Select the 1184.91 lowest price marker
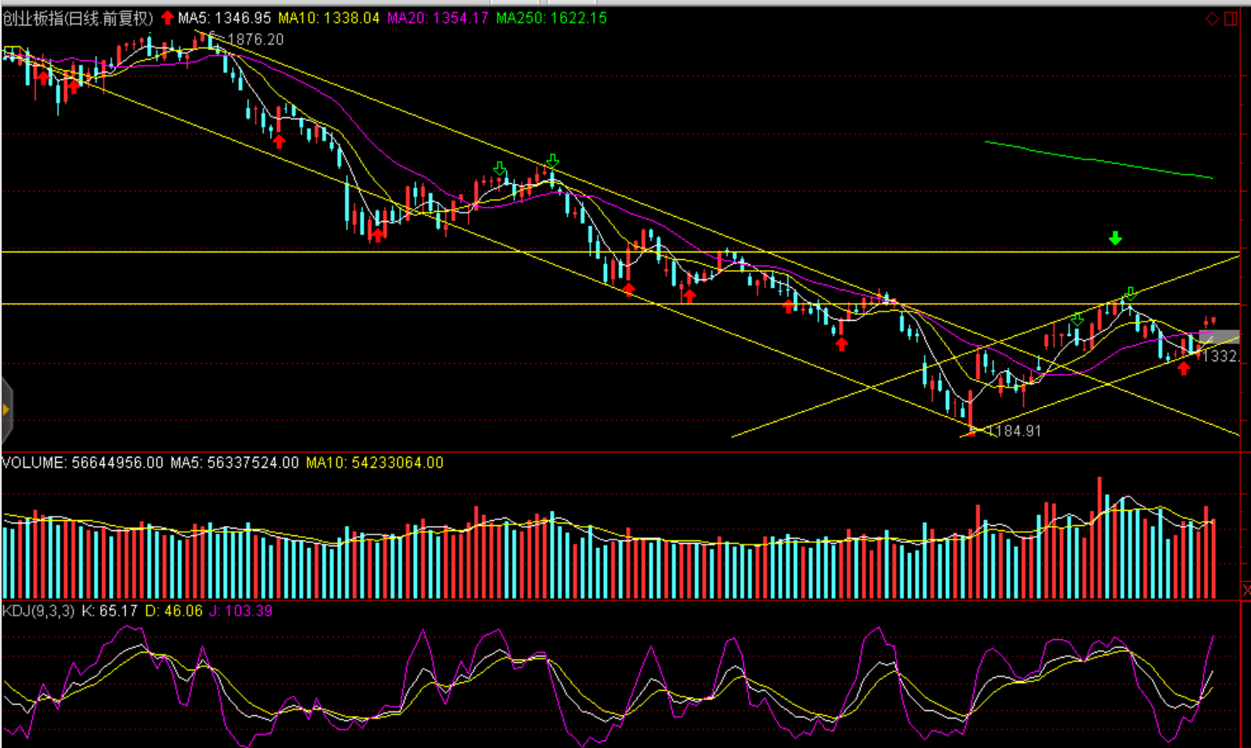Screen dimensions: 1251x748 click(x=1014, y=431)
